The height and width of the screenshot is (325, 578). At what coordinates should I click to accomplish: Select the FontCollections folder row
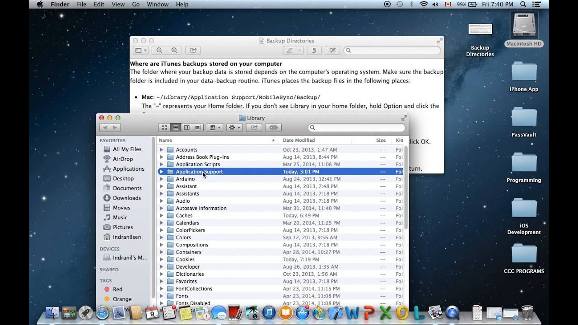pyautogui.click(x=280, y=289)
